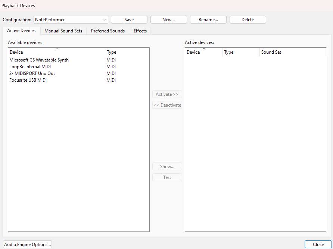Open the Configuration dropdown showing NotePerformer
333x249 pixels.
pyautogui.click(x=71, y=20)
